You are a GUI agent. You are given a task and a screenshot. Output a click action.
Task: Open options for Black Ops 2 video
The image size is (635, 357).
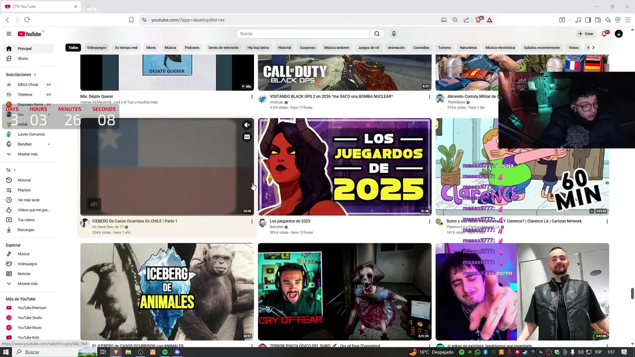429,97
